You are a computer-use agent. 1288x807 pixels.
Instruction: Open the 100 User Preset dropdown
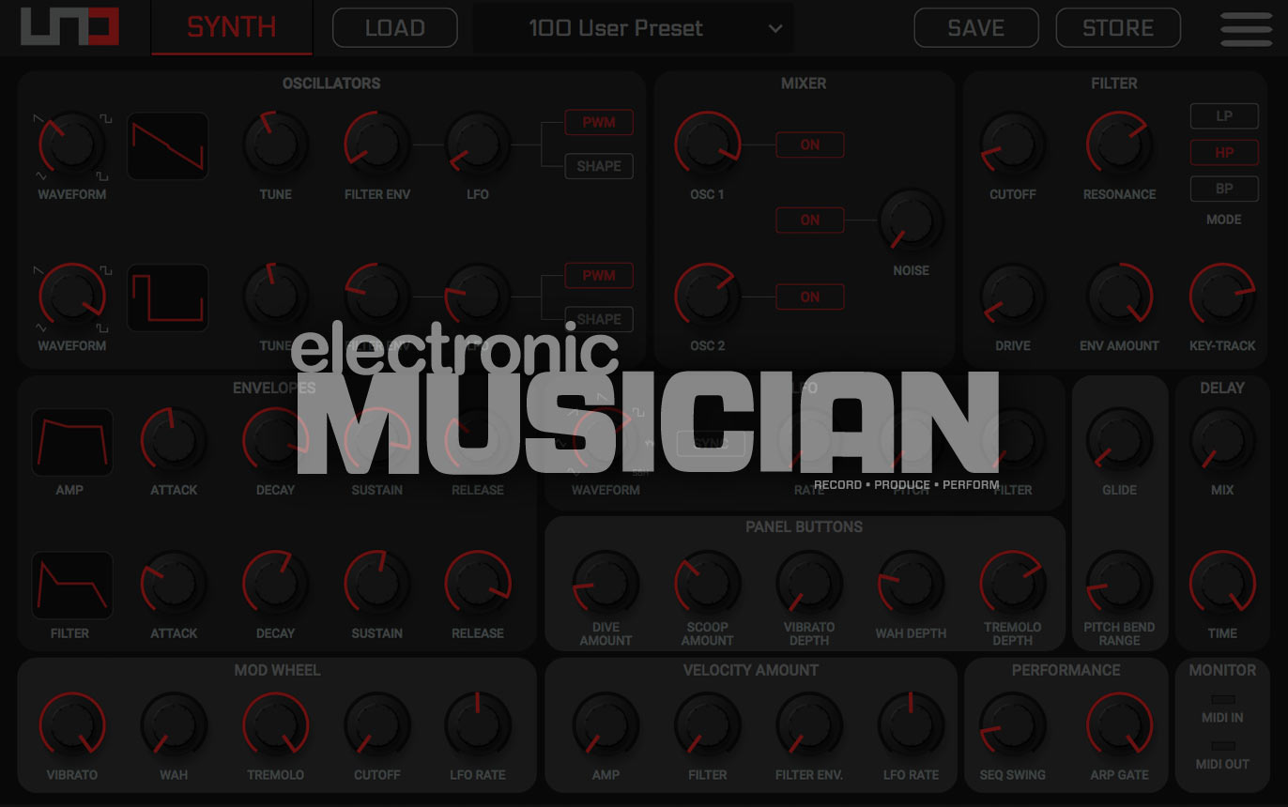coord(633,28)
